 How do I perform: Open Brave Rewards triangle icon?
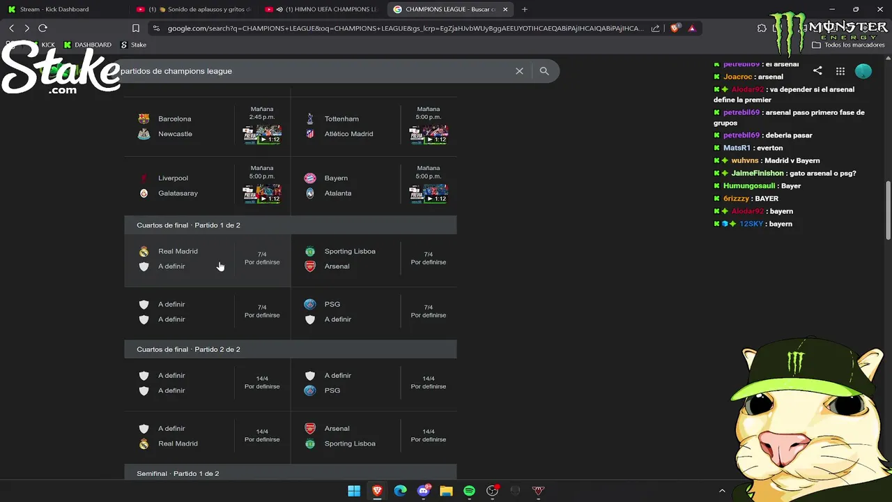691,29
